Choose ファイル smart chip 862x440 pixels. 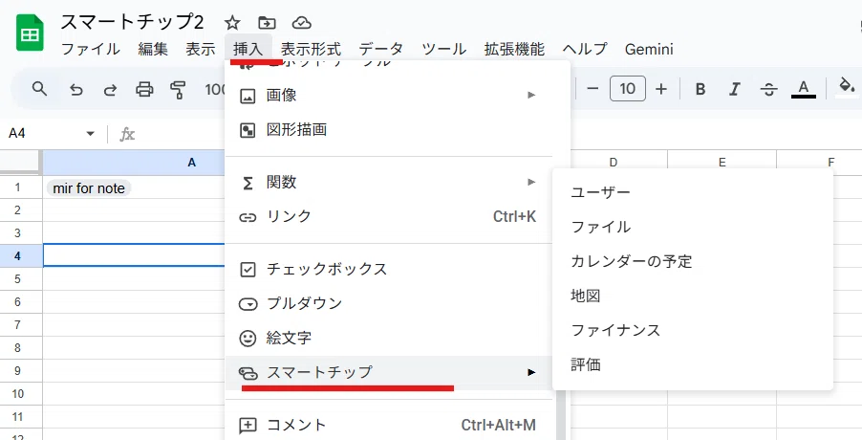693,227
